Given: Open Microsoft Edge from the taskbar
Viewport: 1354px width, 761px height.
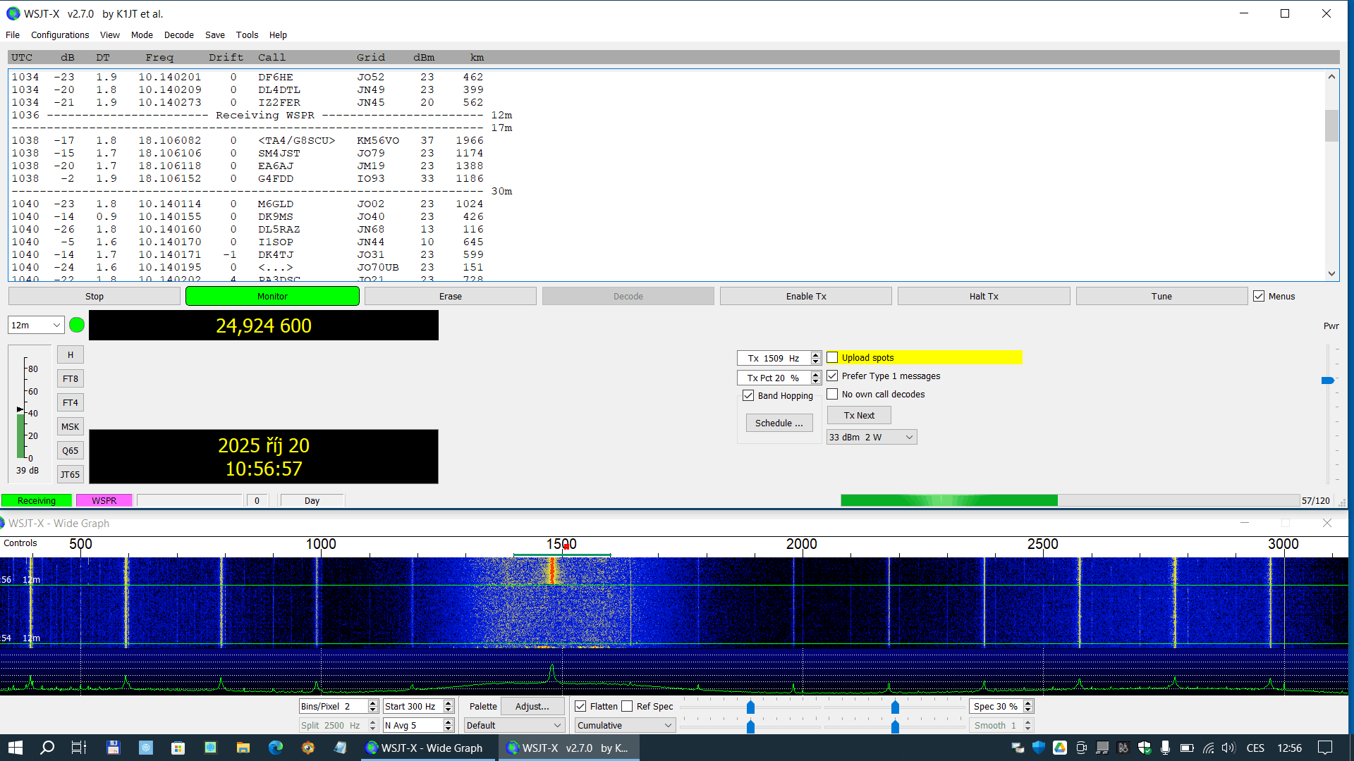Looking at the screenshot, I should point(275,748).
